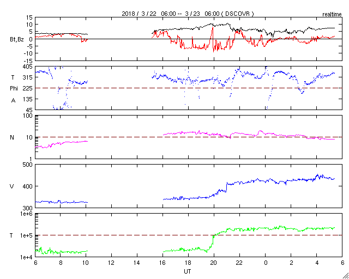
Task: Click the '2' hour tick label
Action: [x=291, y=263]
